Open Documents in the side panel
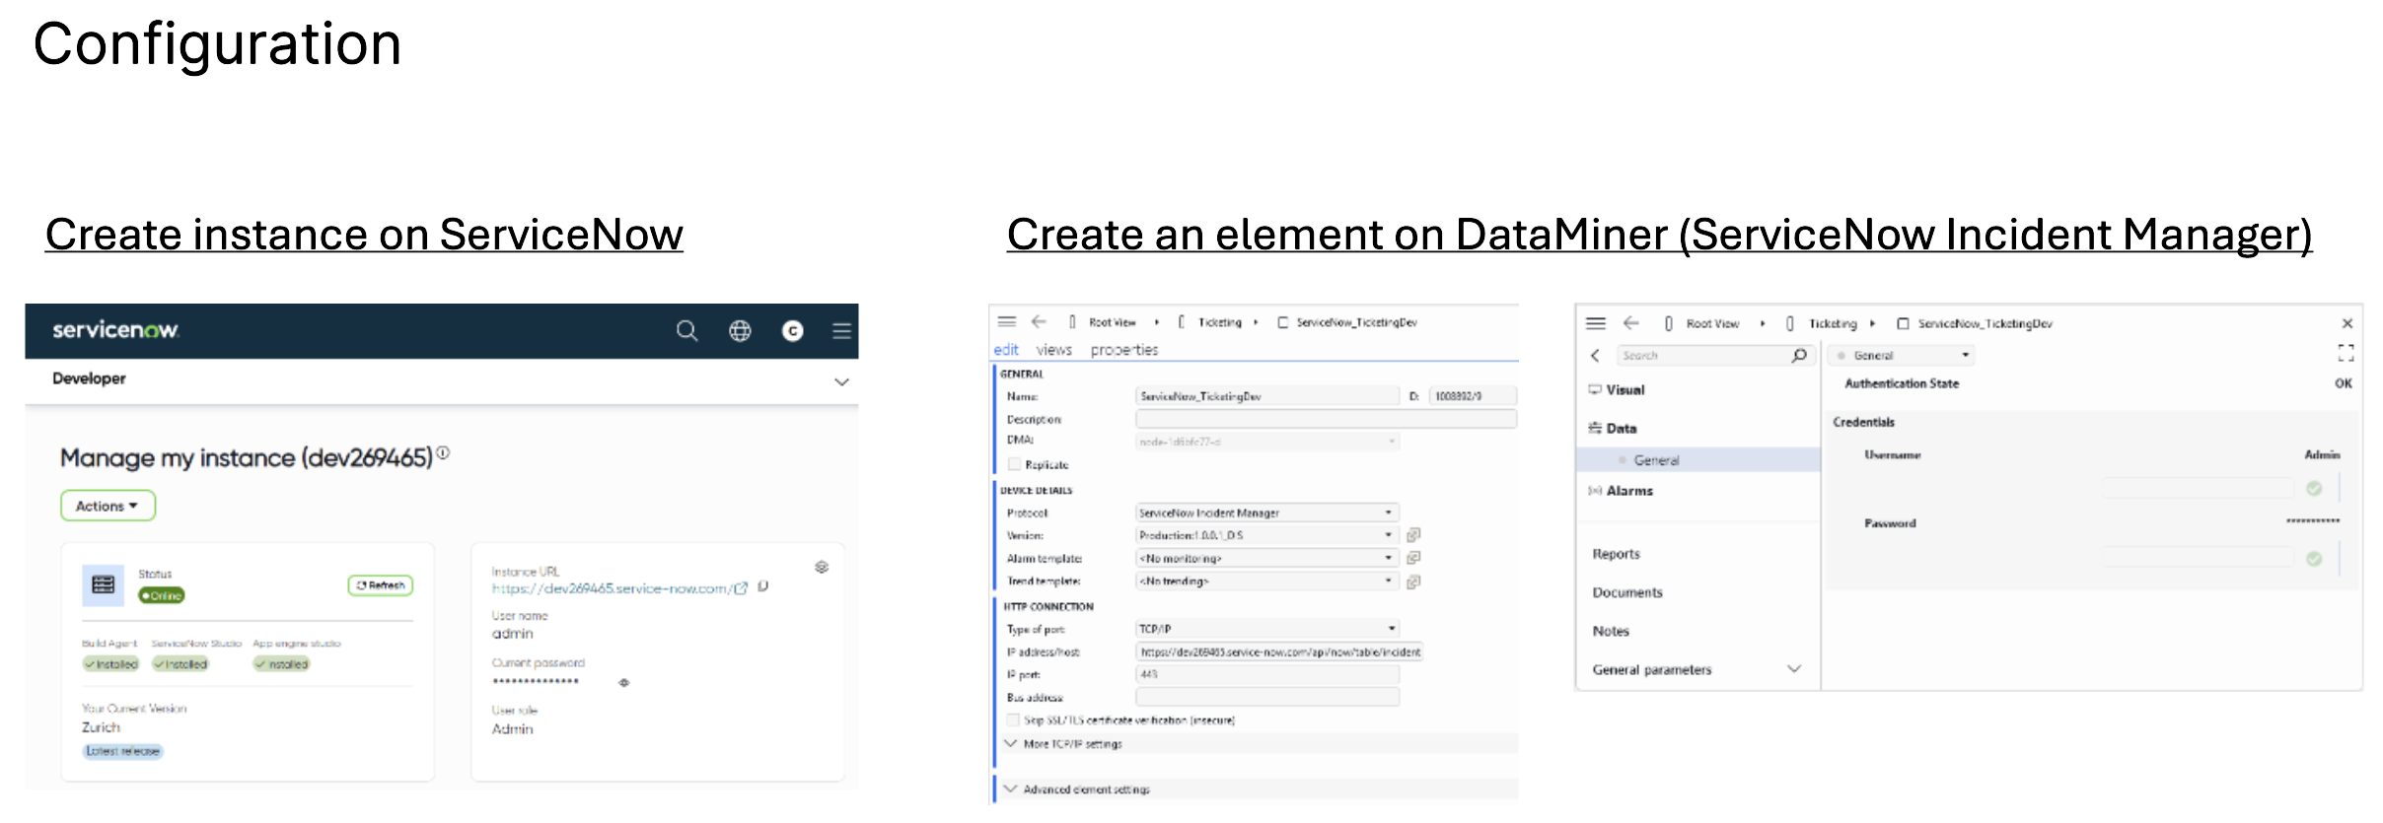Viewport: 2383px width, 823px height. [x=1627, y=592]
